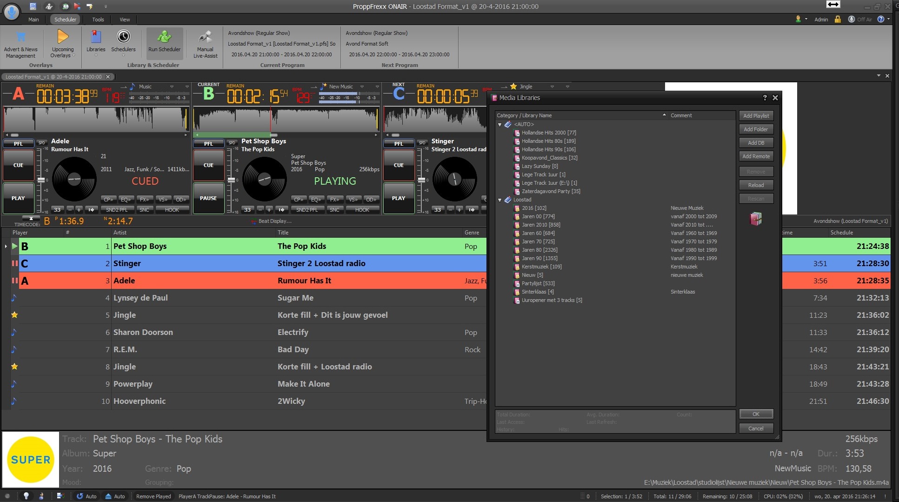Toggle PFL on Player C
899x502 pixels.
click(x=399, y=144)
